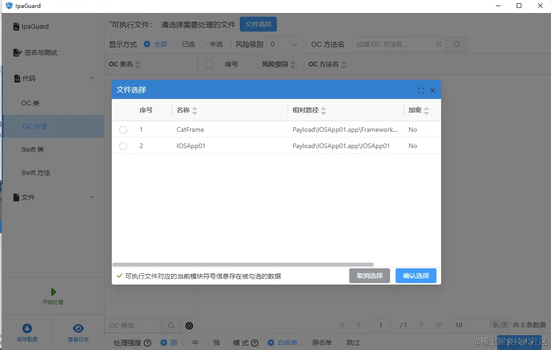Click the target icon at bottom of class panel
This screenshot has width=551, height=350.
189,326
